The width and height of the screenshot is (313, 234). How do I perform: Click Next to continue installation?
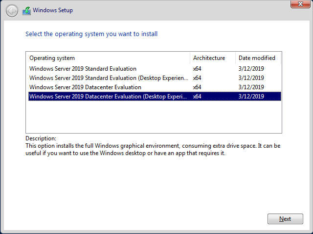click(285, 219)
